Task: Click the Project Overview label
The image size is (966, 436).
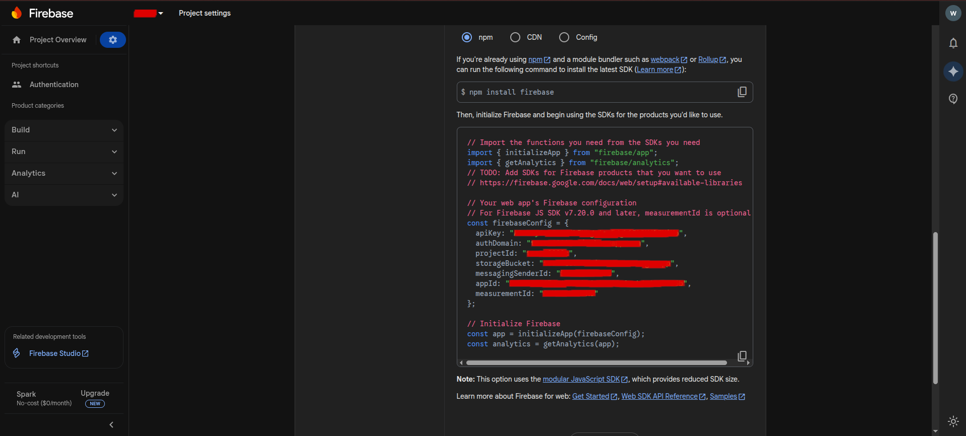Action: coord(58,40)
